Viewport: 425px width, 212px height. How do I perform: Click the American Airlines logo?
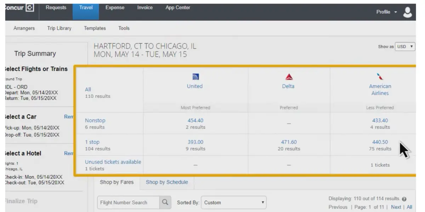(x=380, y=77)
